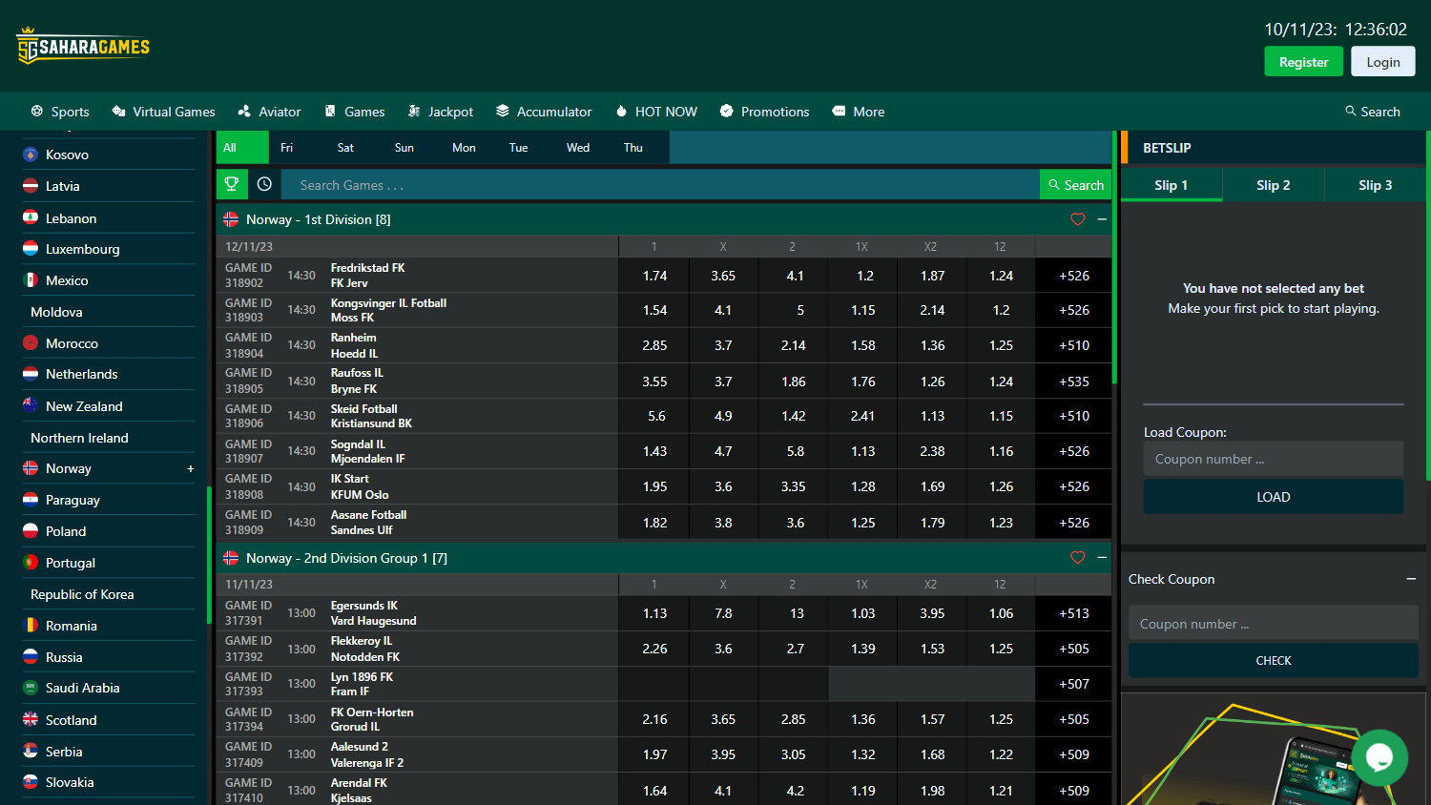
Task: Focus the Search Games input field
Action: pyautogui.click(x=660, y=185)
